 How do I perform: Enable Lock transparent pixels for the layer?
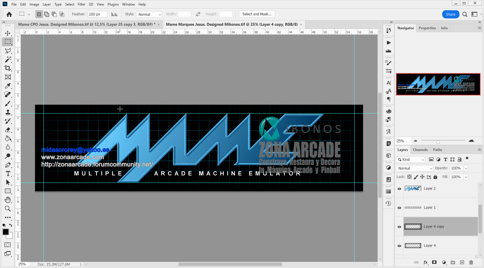pyautogui.click(x=409, y=177)
